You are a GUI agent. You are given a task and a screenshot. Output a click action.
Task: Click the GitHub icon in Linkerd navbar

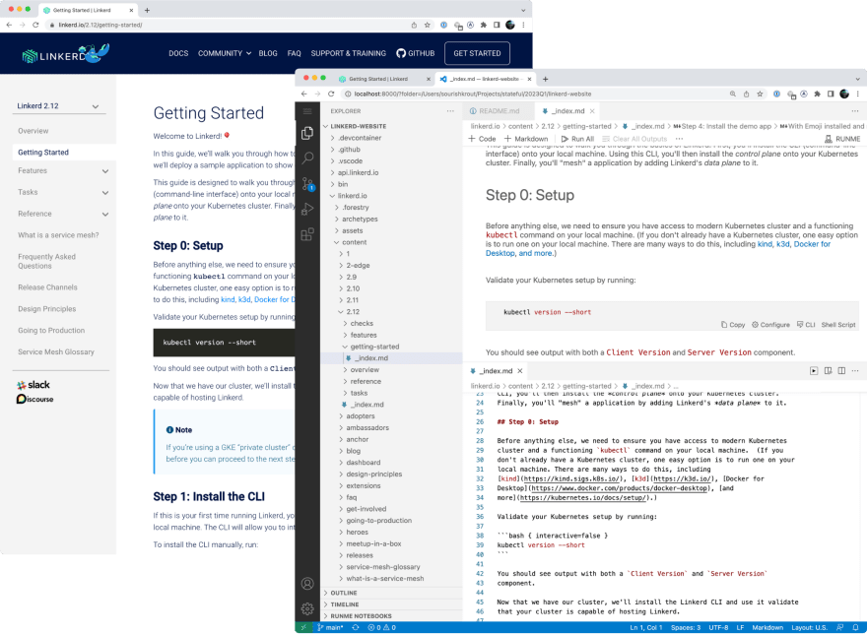[401, 53]
